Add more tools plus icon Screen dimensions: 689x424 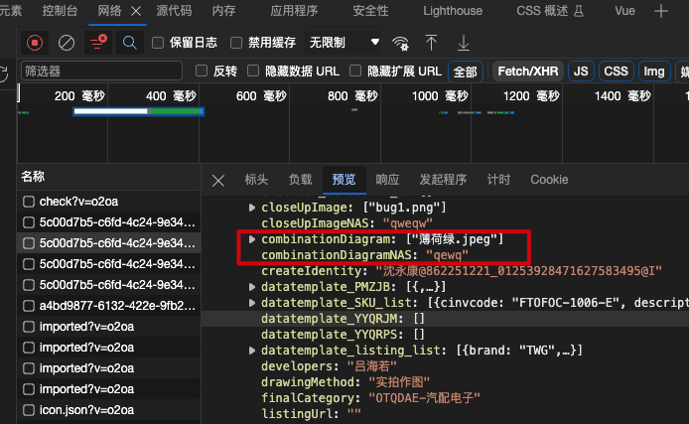click(661, 11)
